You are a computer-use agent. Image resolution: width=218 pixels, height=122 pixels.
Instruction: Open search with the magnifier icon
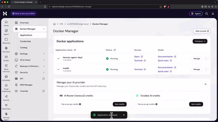tap(207, 14)
